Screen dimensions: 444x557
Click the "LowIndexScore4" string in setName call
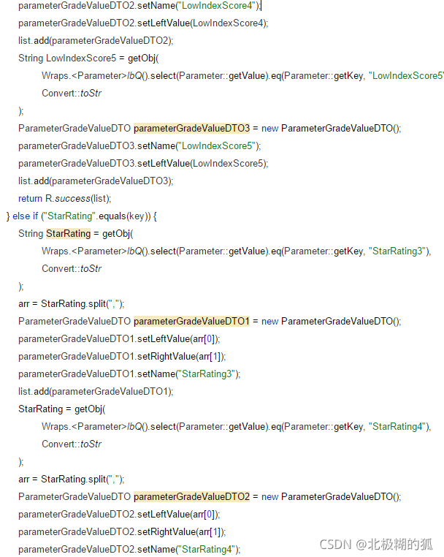pyautogui.click(x=218, y=6)
